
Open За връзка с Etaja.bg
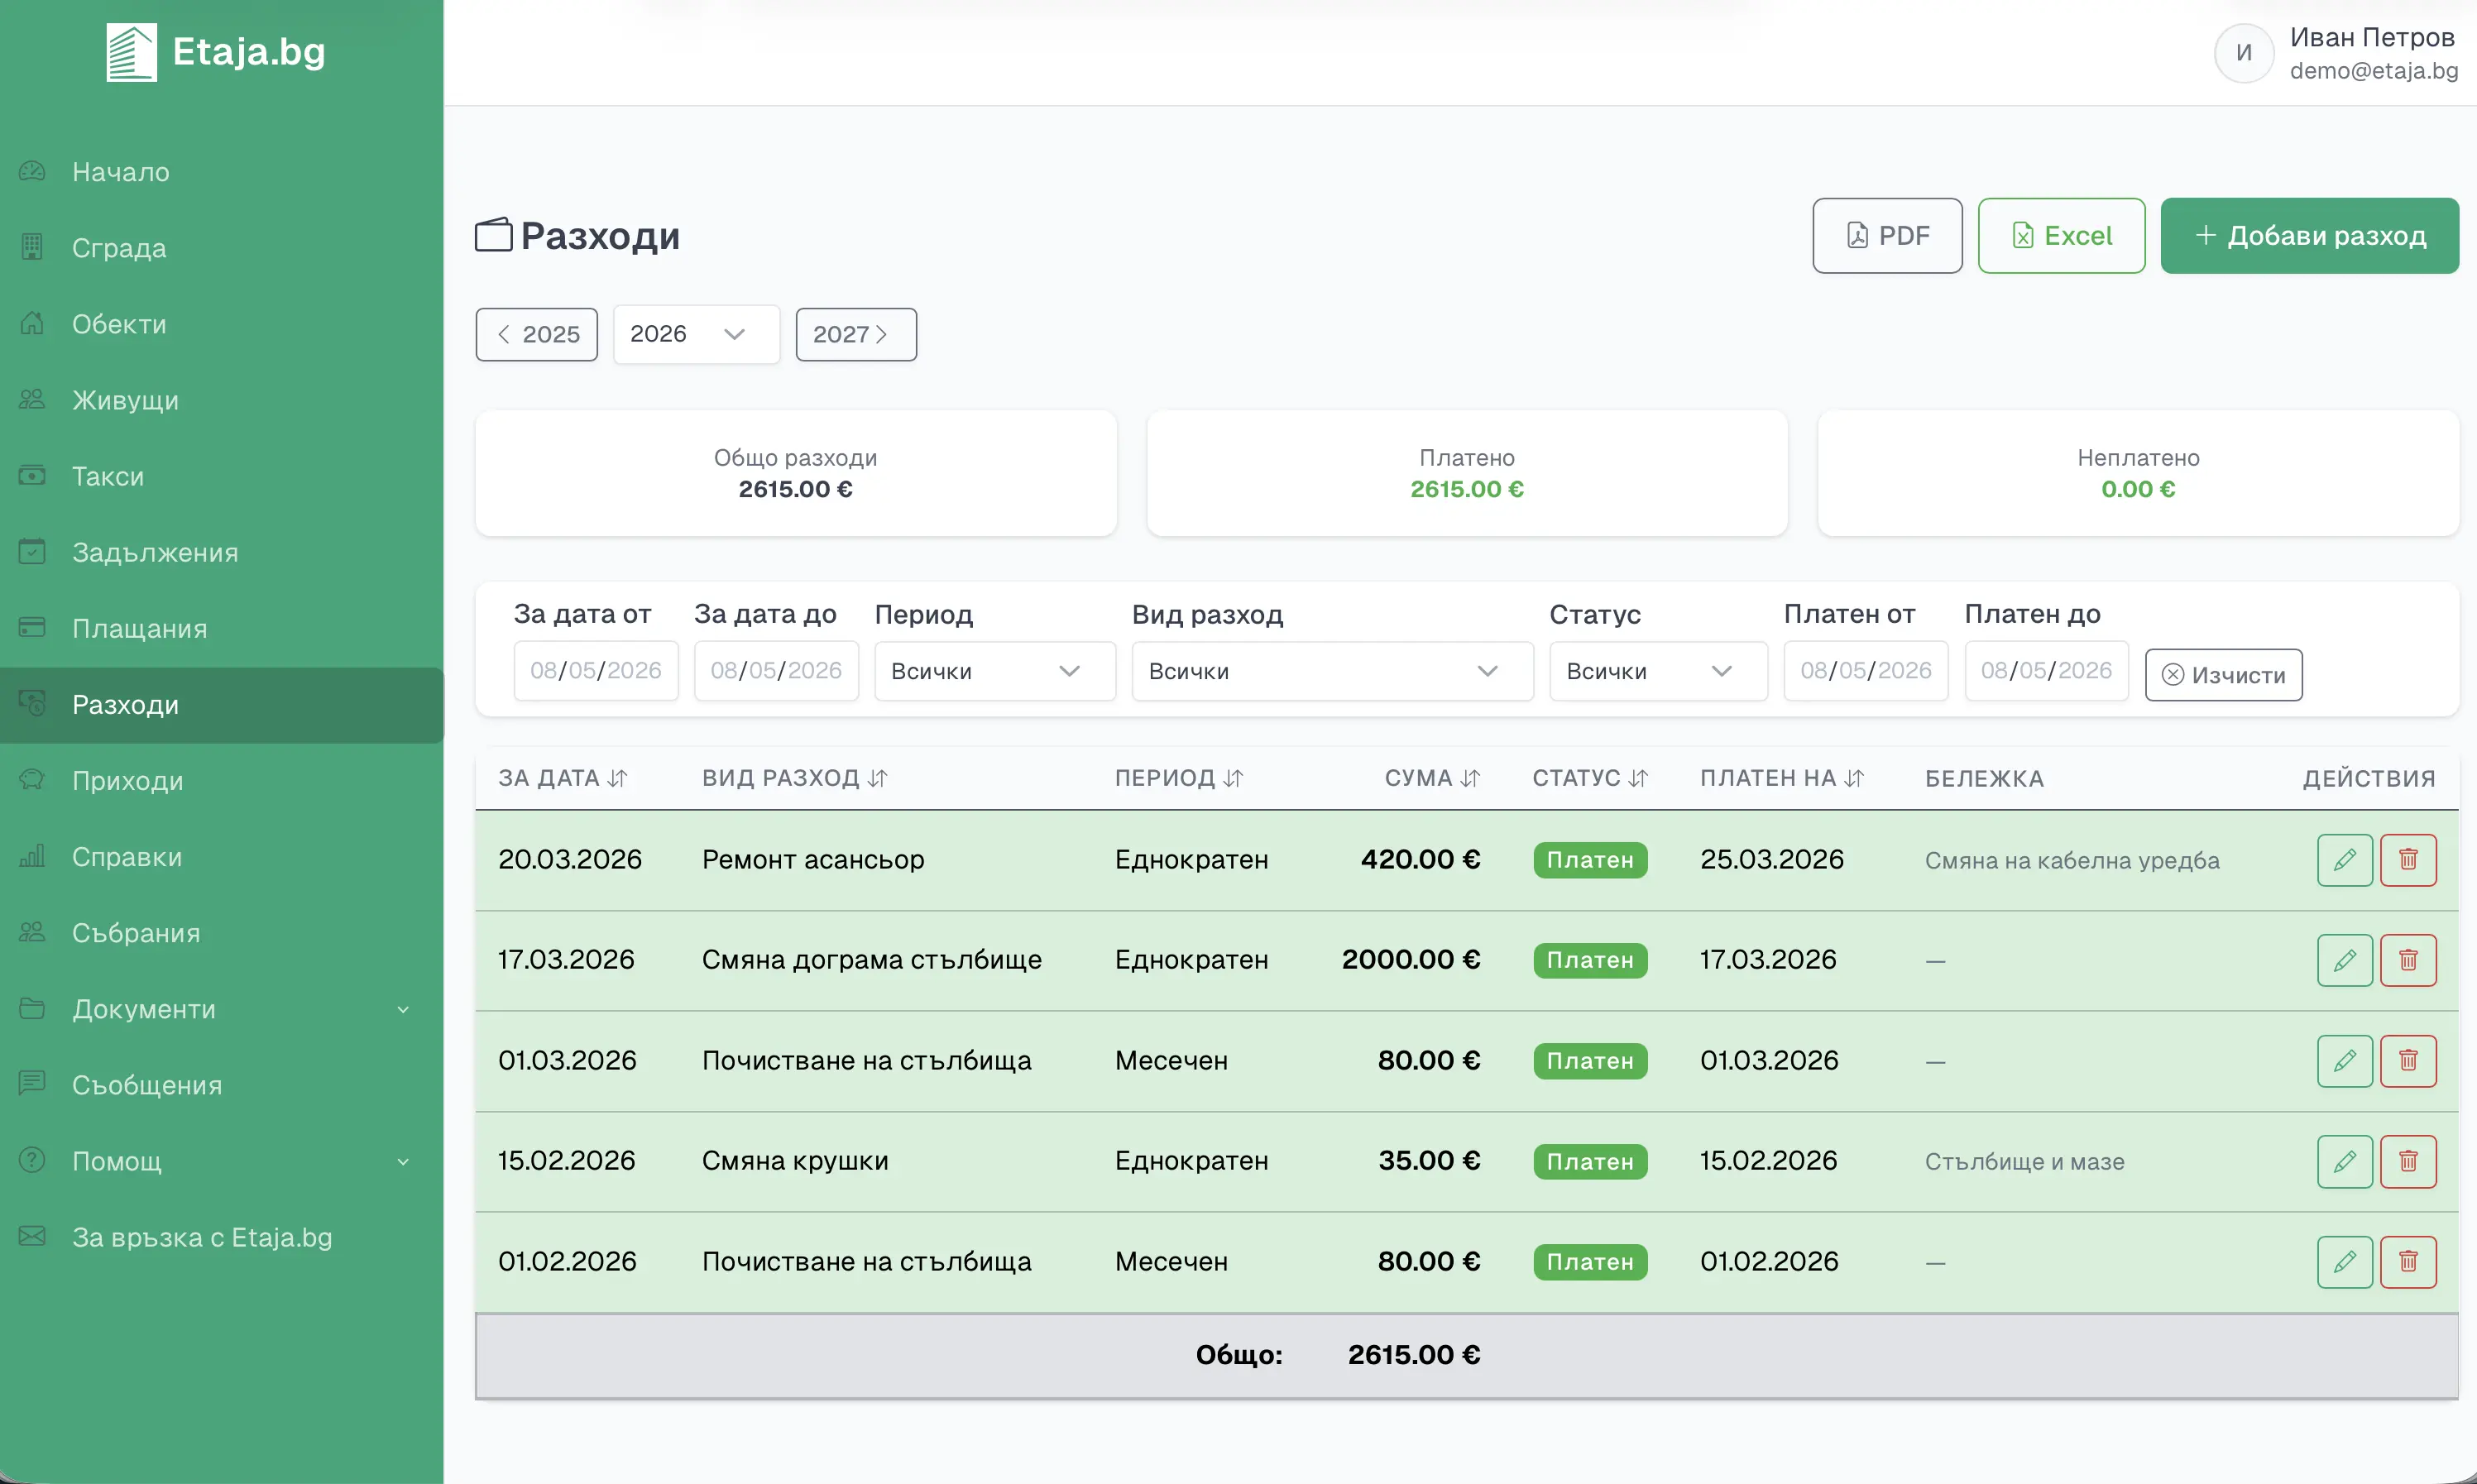(221, 1237)
